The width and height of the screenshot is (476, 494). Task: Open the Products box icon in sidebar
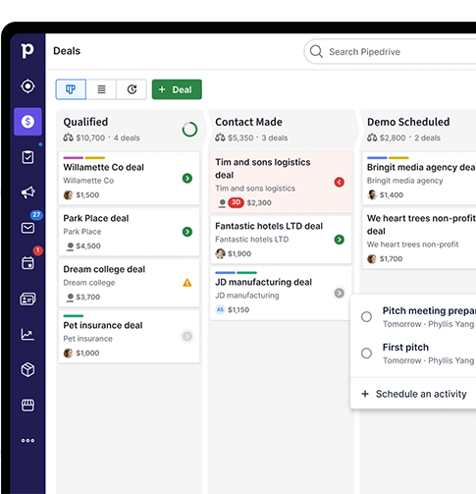pyautogui.click(x=27, y=369)
